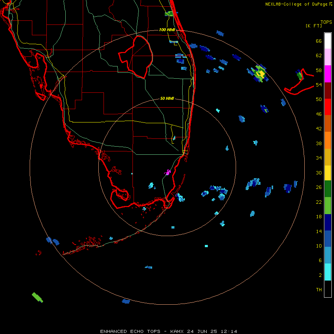334x334 pixels.
Task: Select the dark red legend swatch
Action: [x=328, y=90]
